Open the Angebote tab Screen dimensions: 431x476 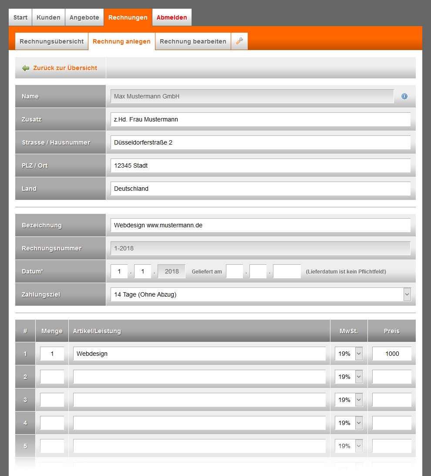click(84, 17)
